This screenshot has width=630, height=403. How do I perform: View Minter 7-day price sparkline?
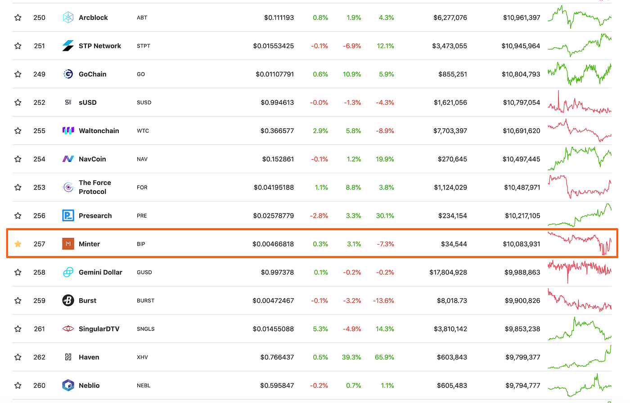coord(580,244)
